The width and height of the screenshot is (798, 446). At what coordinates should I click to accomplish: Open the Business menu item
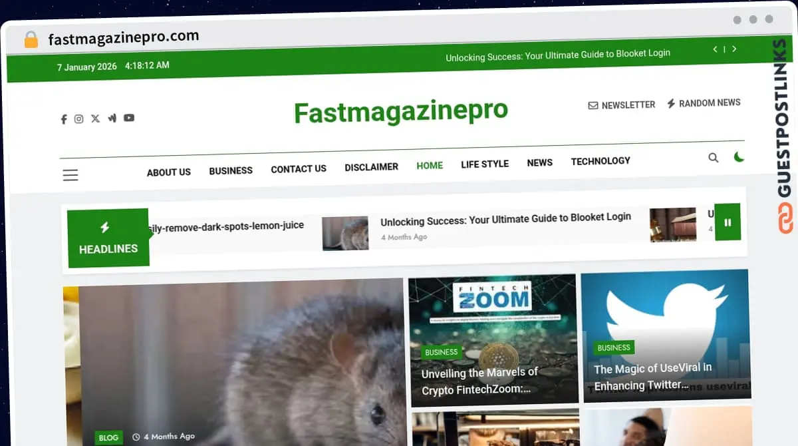point(231,170)
